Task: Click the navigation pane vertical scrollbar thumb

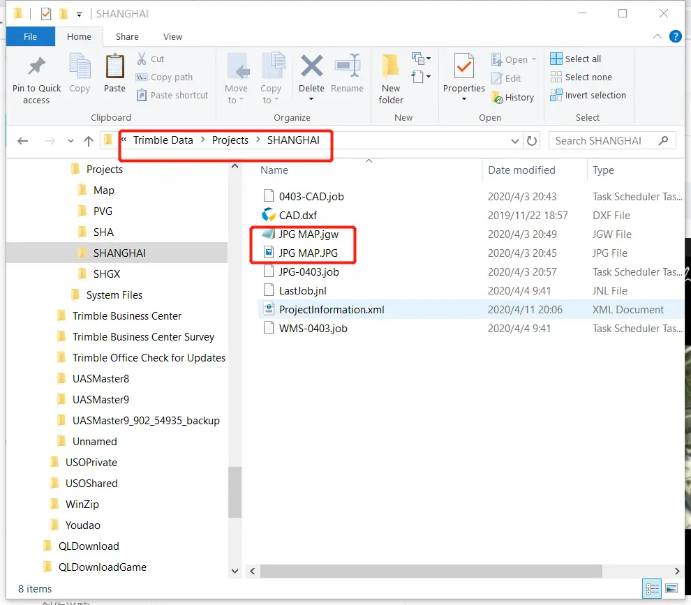Action: pos(235,492)
